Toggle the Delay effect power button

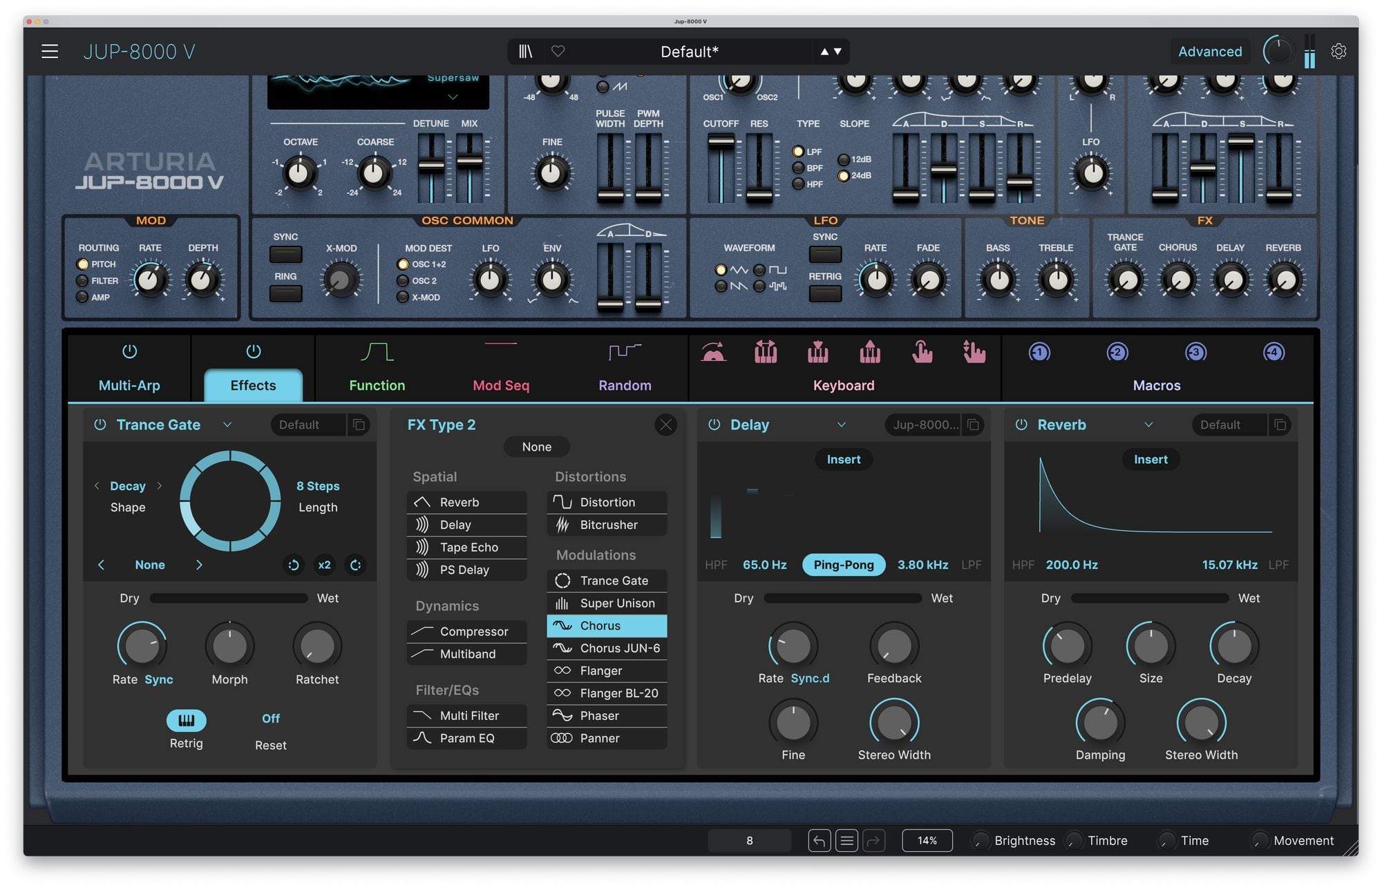coord(714,425)
